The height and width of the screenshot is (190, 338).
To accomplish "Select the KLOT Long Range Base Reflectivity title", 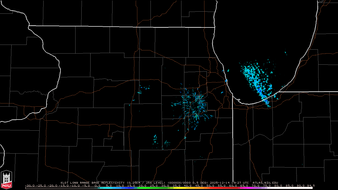I will coord(93,183).
